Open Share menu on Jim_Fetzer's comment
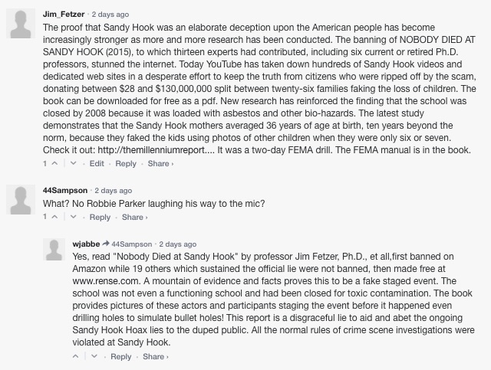491x370 pixels. (x=160, y=164)
